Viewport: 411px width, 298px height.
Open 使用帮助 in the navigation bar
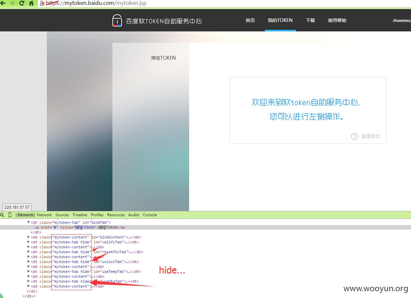pos(337,20)
